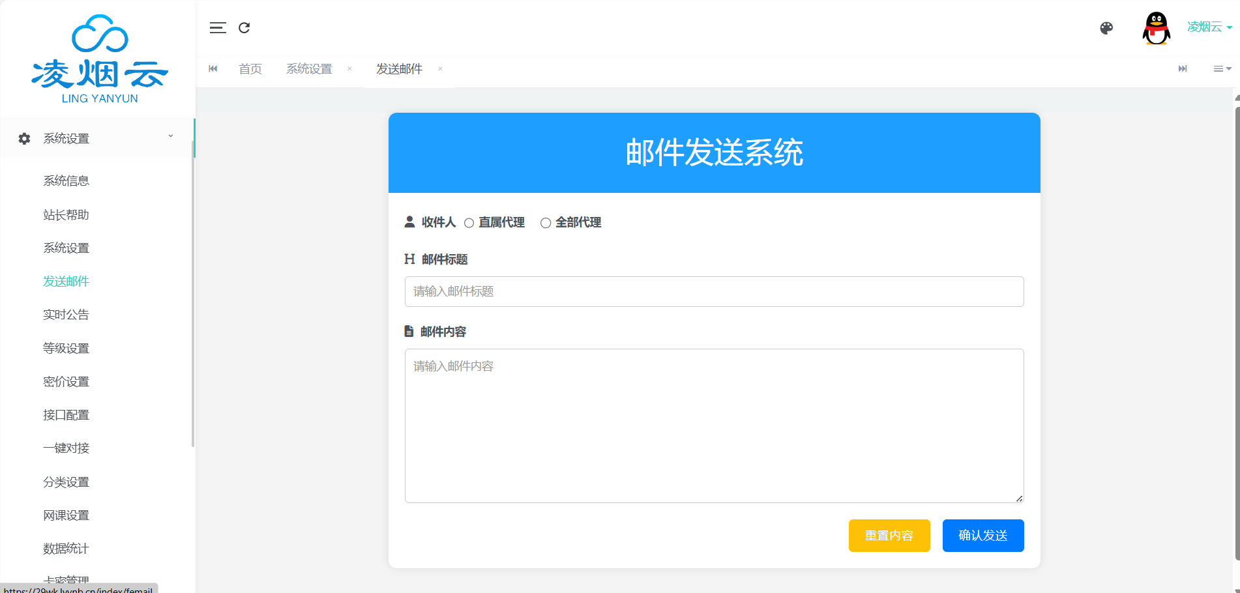This screenshot has width=1240, height=593.
Task: Open the tab operations dropdown menu
Action: tap(1222, 69)
